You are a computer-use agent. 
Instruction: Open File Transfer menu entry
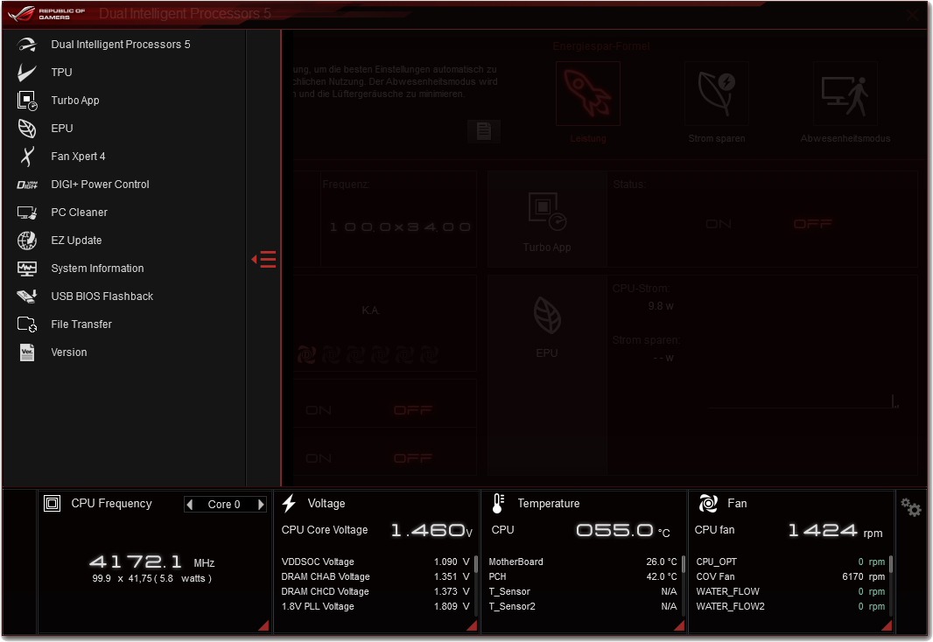click(81, 324)
